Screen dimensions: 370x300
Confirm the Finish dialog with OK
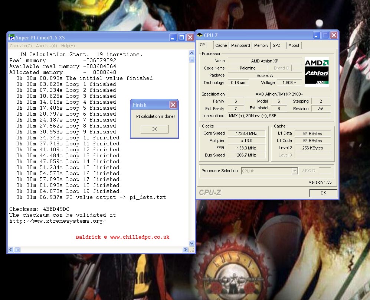(154, 129)
